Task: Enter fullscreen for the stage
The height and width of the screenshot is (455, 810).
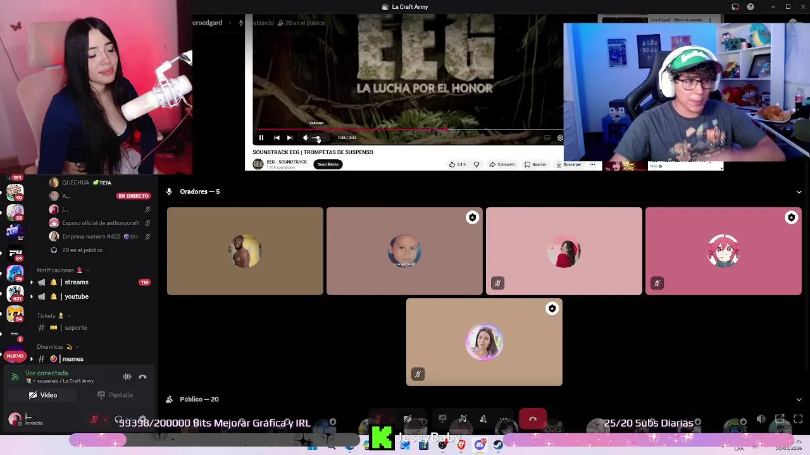Action: (x=798, y=419)
